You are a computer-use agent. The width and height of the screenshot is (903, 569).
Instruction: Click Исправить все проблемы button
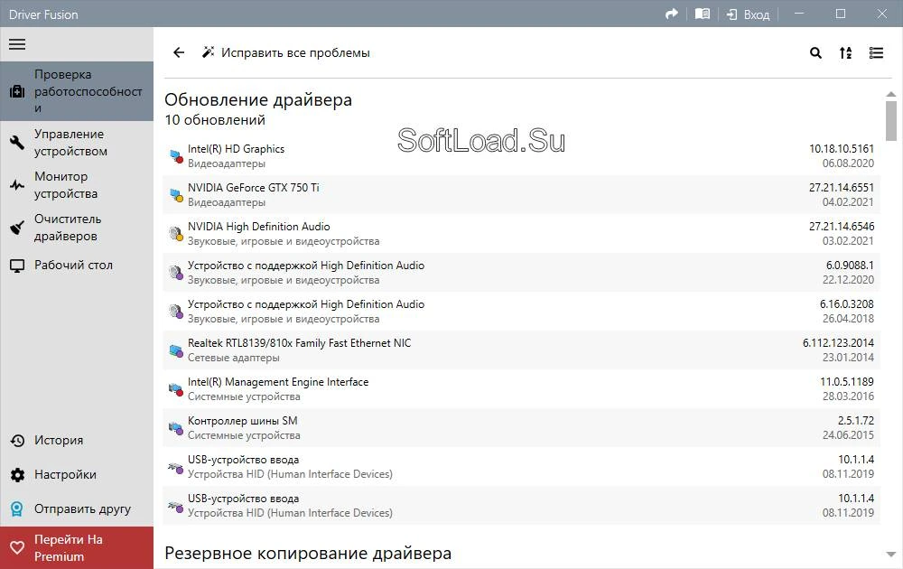[285, 52]
